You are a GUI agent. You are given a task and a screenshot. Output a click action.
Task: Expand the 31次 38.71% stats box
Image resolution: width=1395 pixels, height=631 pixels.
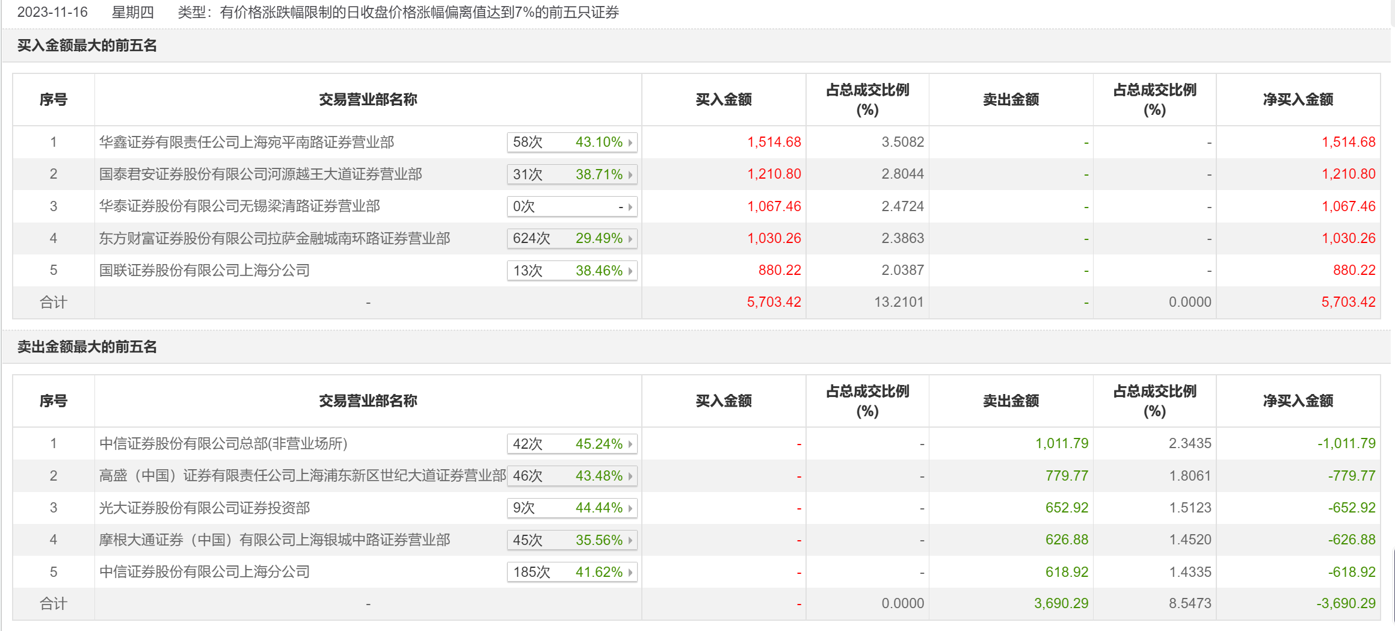[x=572, y=174]
